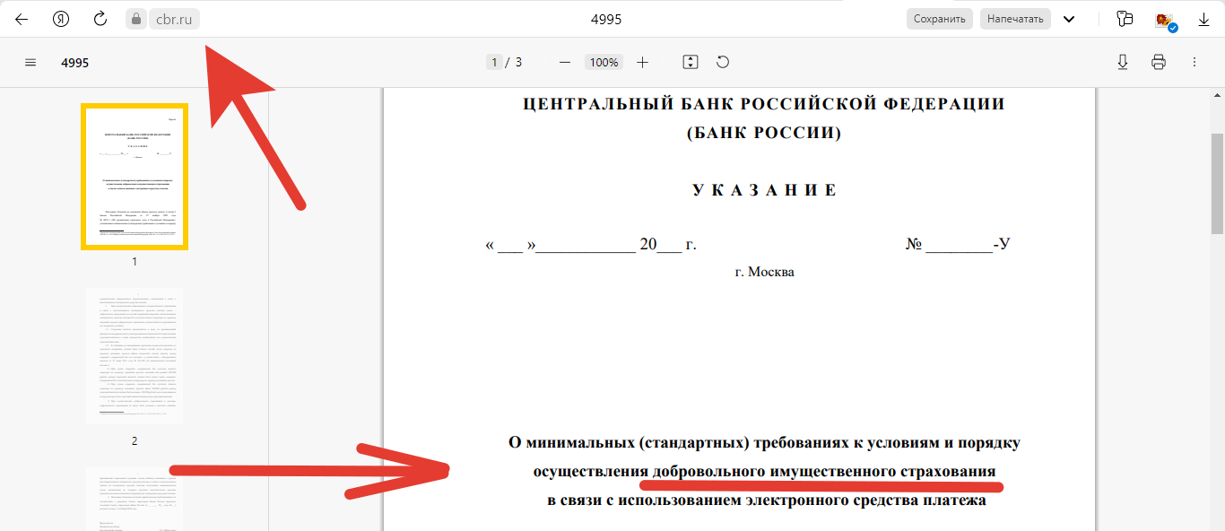The width and height of the screenshot is (1225, 531).
Task: Rotate the PDF document
Action: [723, 62]
